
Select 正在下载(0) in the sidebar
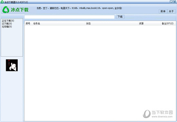(8, 21)
